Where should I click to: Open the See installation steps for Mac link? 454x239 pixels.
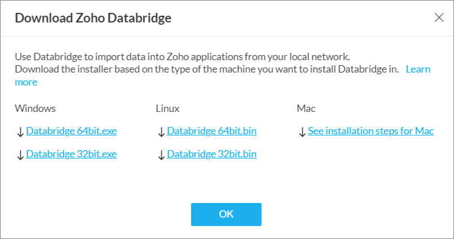coord(371,132)
